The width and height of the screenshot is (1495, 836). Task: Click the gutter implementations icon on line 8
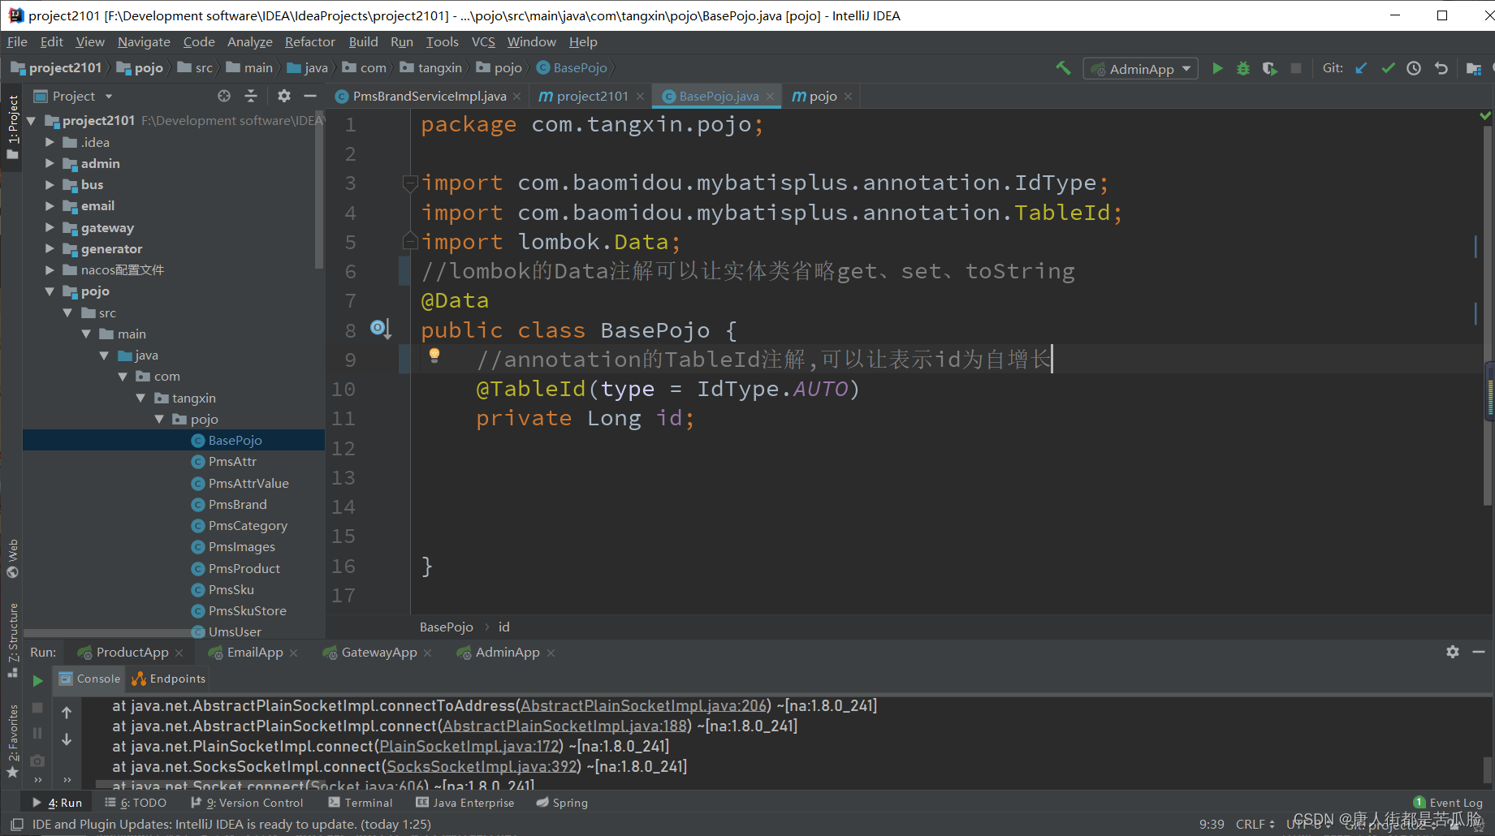380,329
